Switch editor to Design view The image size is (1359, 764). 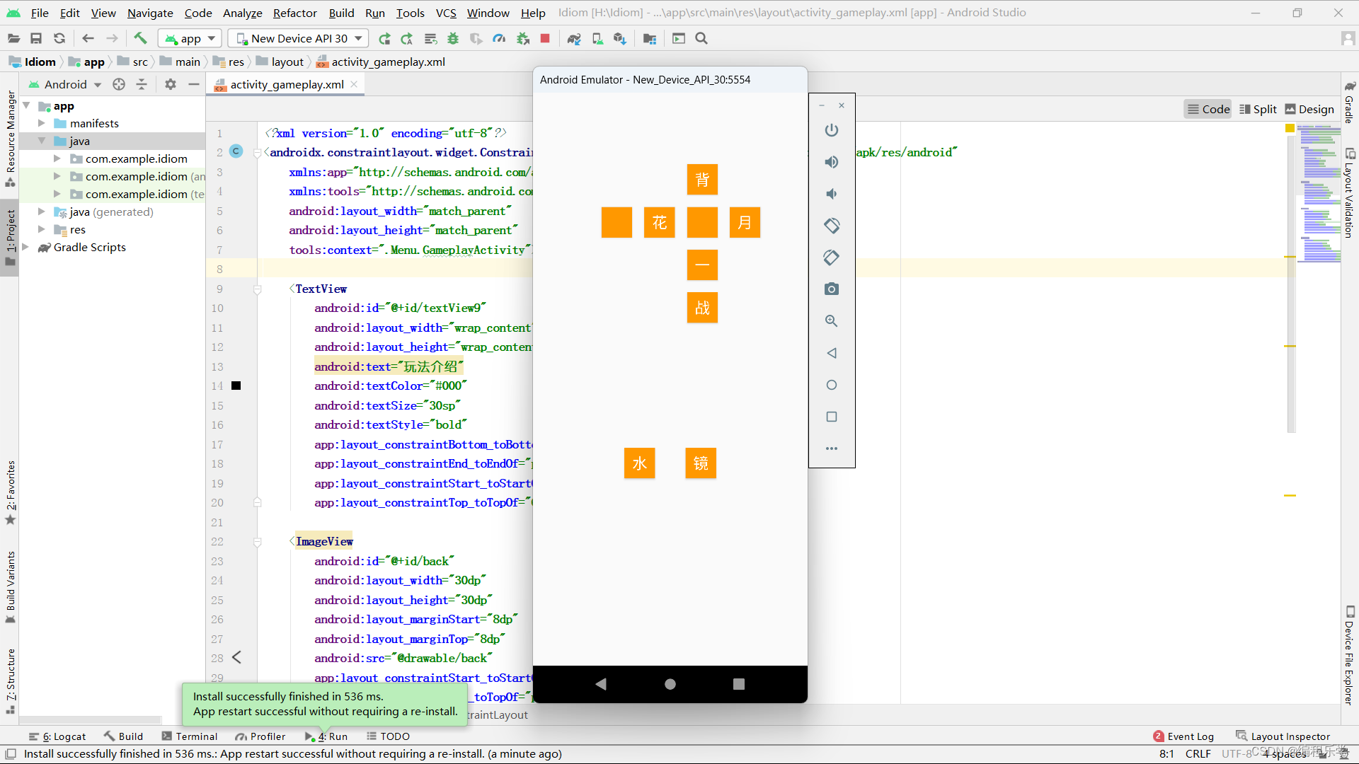[x=1309, y=109]
